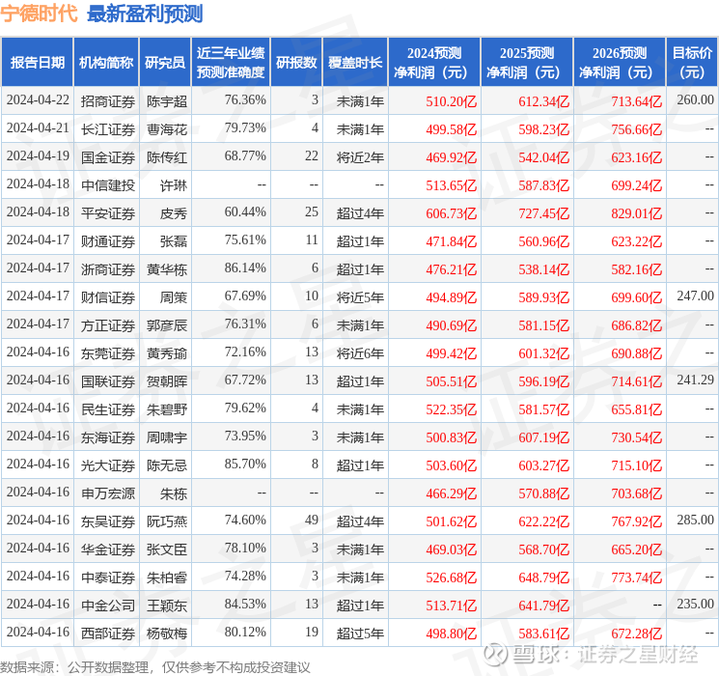
Task: Click the 目标价 column header
Action: click(x=692, y=63)
